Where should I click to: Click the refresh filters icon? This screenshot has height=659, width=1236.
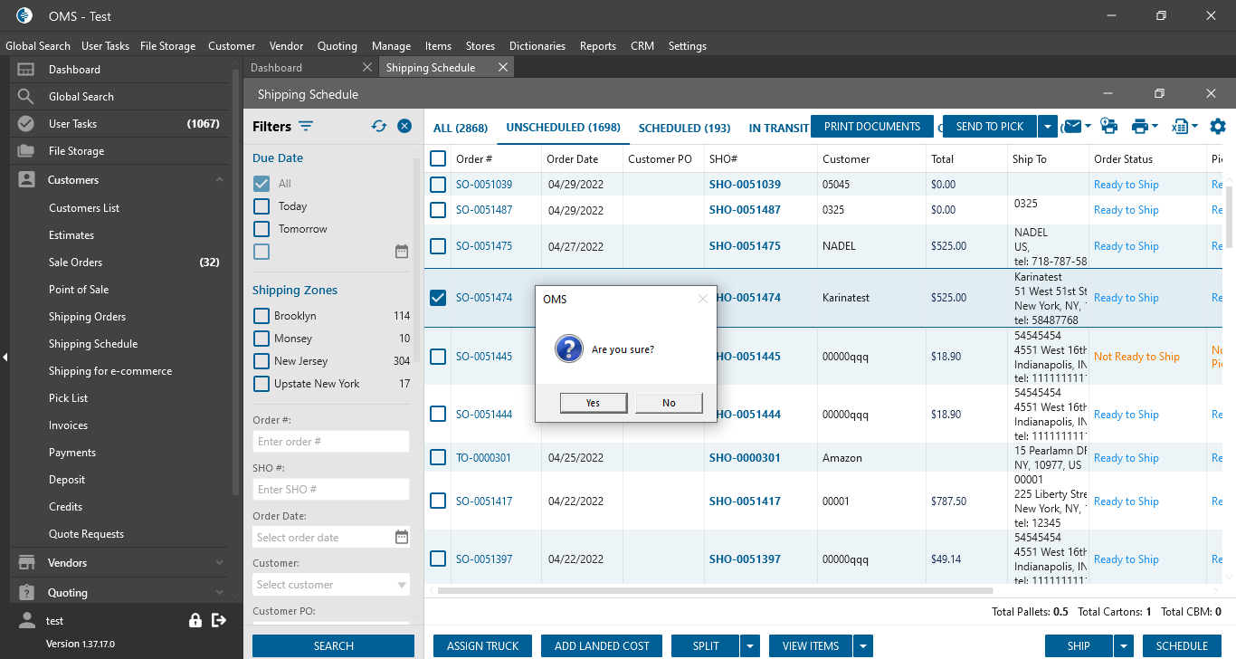[379, 127]
